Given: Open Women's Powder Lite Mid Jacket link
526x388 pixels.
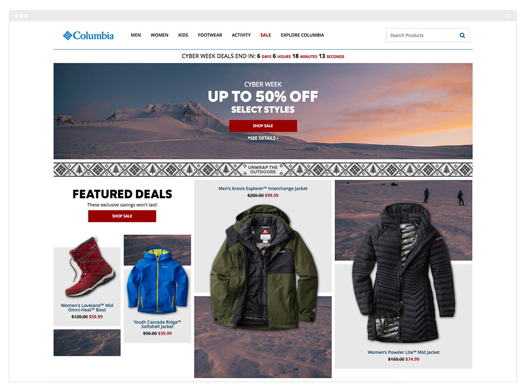Looking at the screenshot, I should [404, 352].
